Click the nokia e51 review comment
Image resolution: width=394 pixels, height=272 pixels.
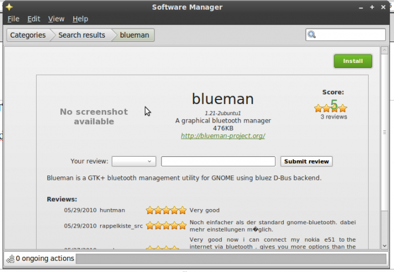(272, 243)
